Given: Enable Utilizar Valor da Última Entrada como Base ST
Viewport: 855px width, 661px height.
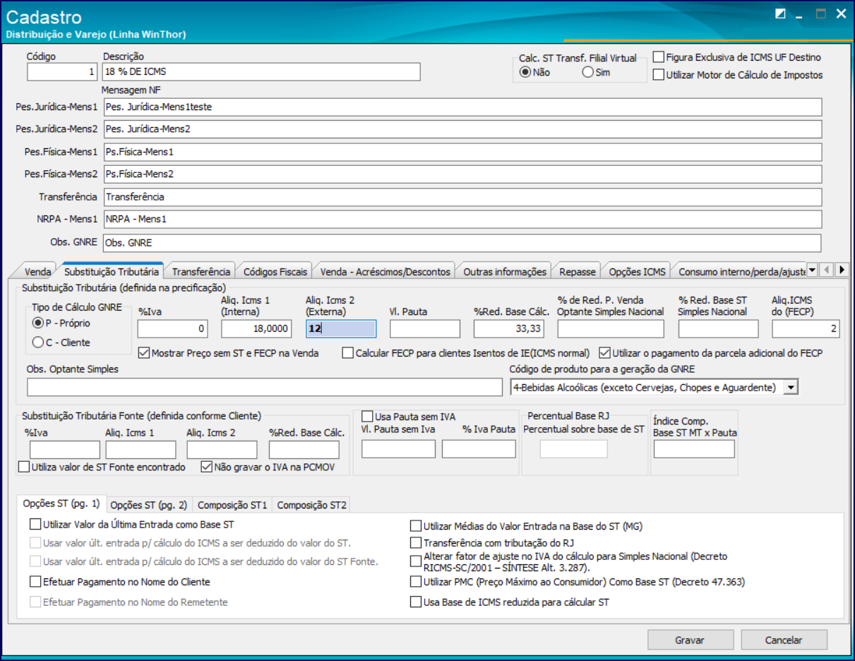Looking at the screenshot, I should (132, 524).
